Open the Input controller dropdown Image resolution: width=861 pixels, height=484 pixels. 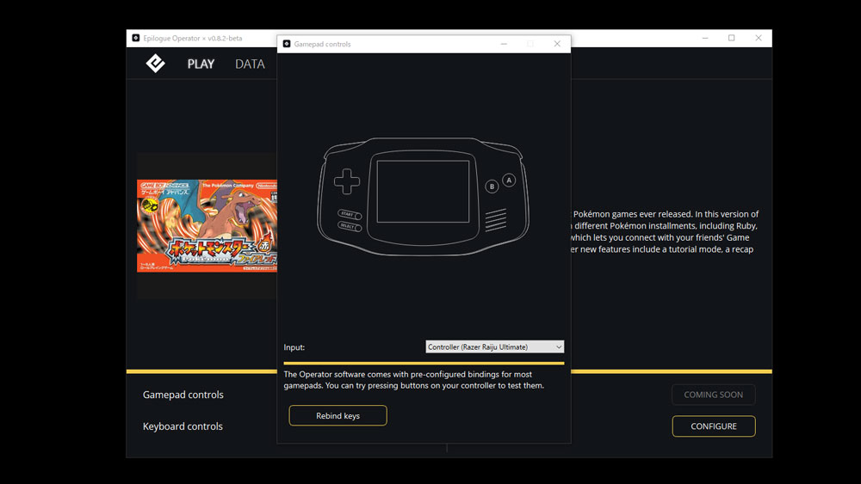(495, 347)
